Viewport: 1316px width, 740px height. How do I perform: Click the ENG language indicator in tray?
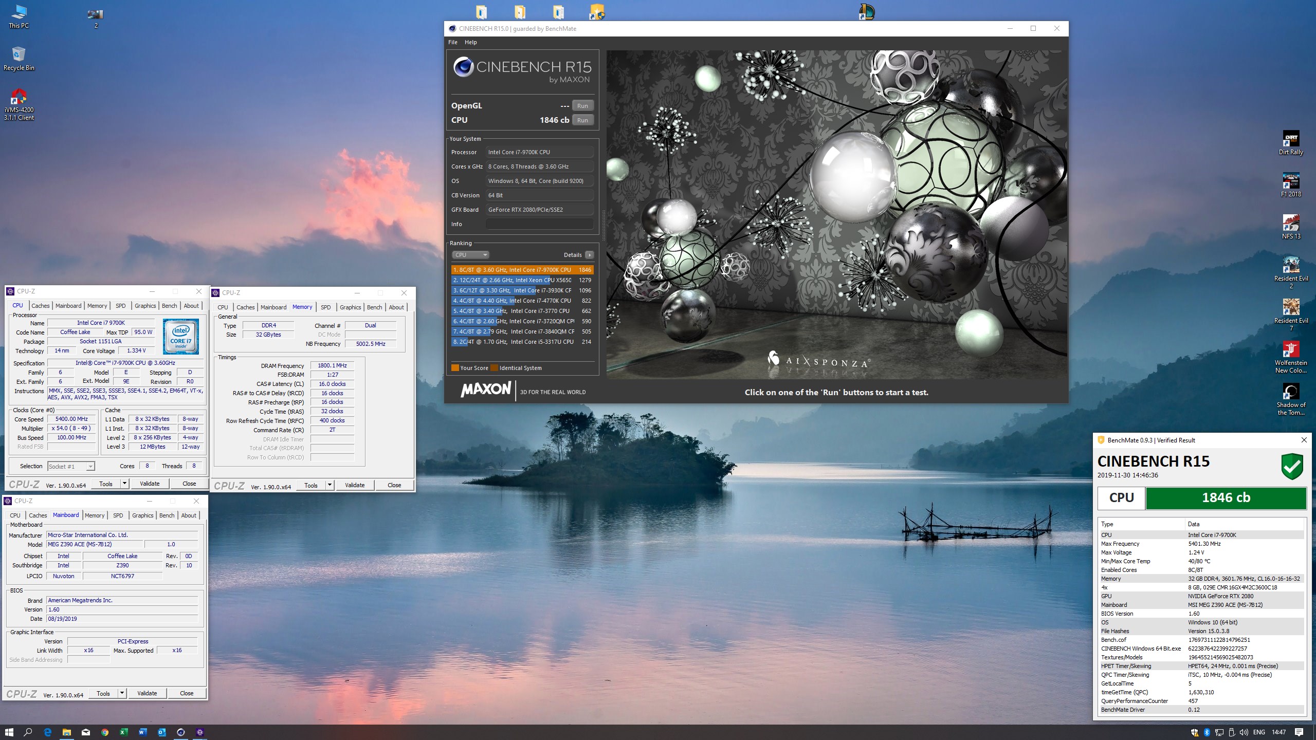[x=1259, y=732]
